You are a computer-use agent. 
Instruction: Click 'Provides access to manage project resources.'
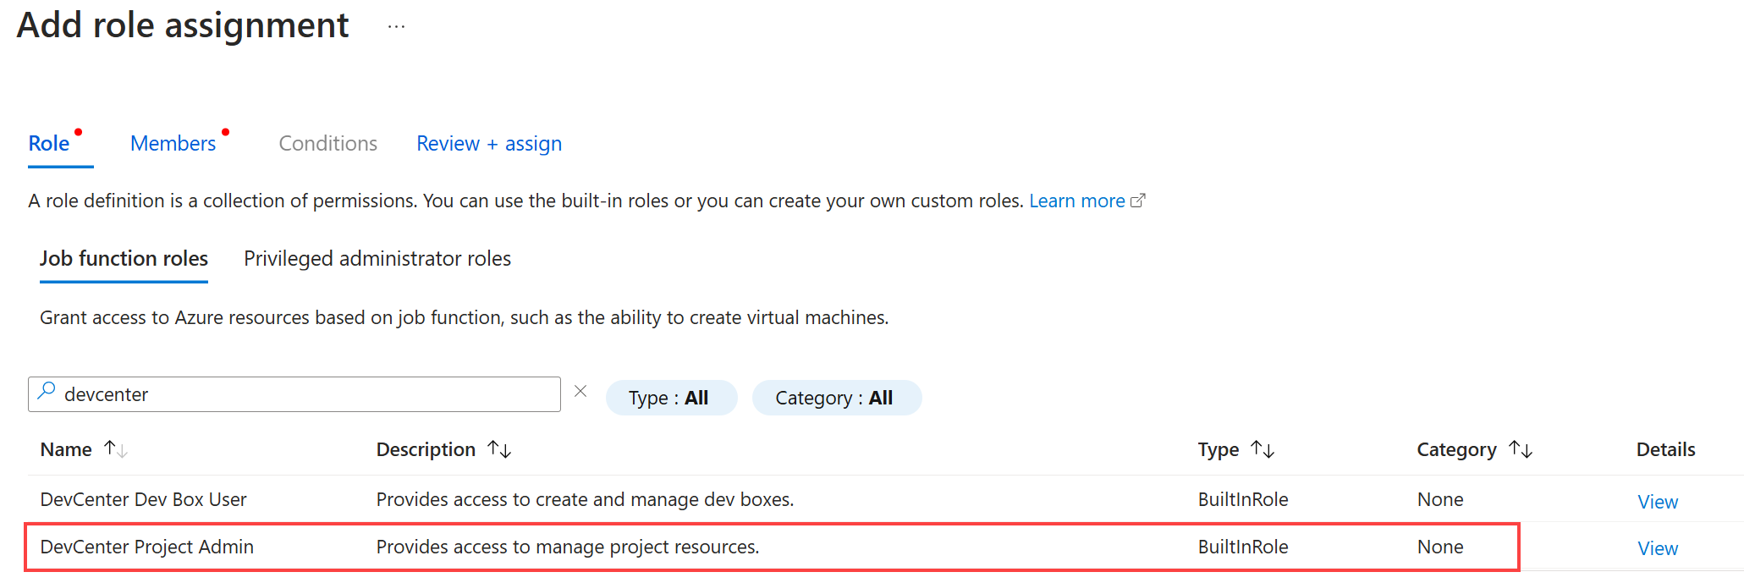click(x=568, y=547)
